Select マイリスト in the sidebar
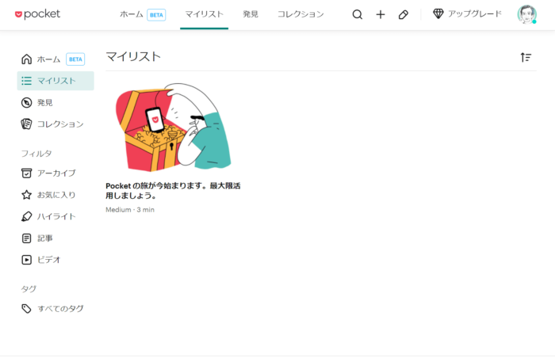 coord(55,81)
